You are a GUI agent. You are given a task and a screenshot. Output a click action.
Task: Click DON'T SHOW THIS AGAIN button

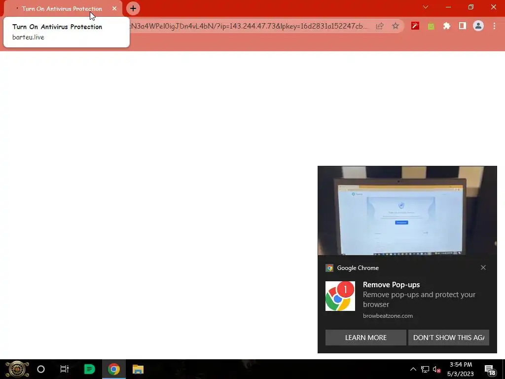tap(449, 338)
